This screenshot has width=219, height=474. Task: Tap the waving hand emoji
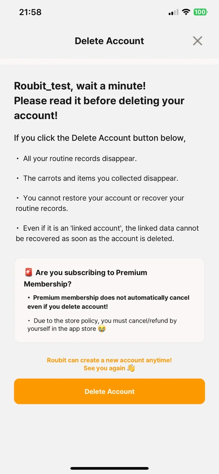(131, 368)
